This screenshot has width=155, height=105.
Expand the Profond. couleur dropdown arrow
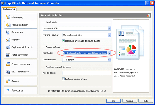(x=109, y=35)
